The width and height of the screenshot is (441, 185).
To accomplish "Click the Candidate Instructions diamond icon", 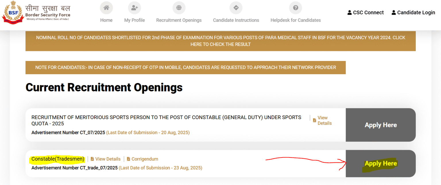I will click(236, 8).
